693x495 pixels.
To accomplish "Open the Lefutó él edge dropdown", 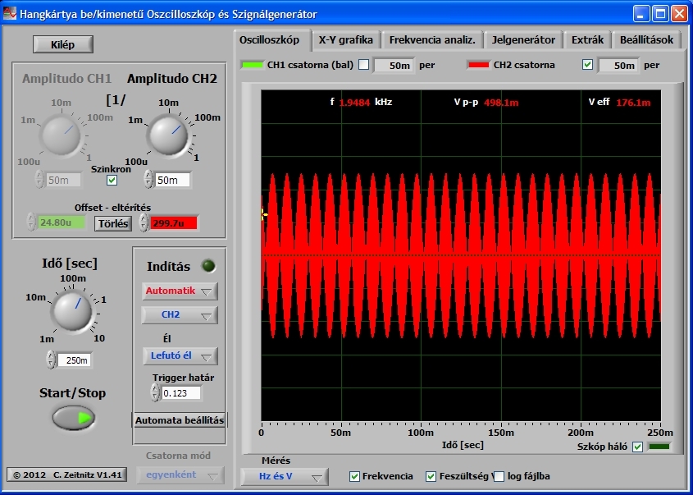I will click(179, 355).
